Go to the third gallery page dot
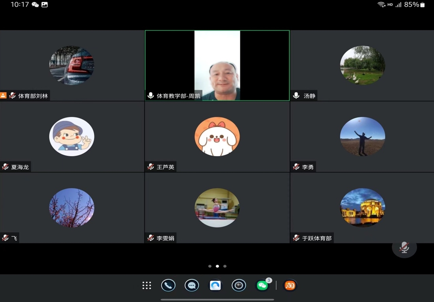The width and height of the screenshot is (434, 302). point(225,266)
